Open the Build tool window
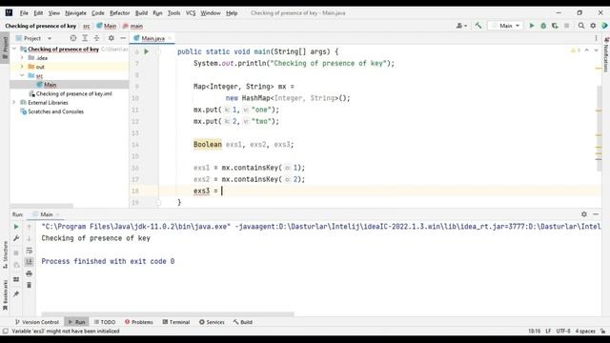The width and height of the screenshot is (610, 343). tap(243, 322)
